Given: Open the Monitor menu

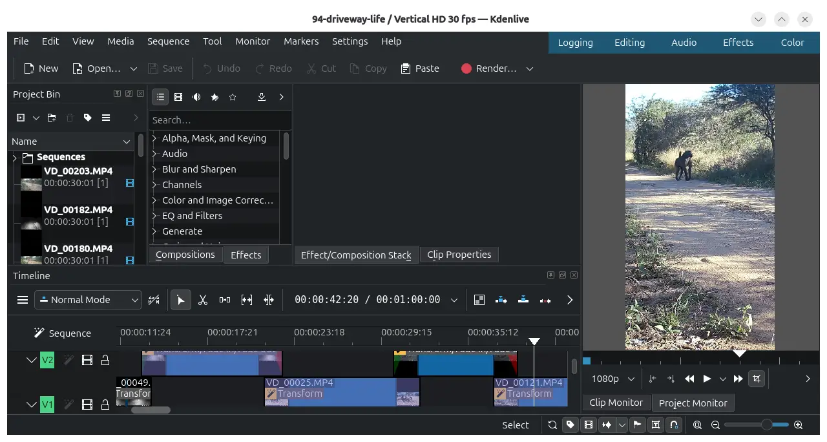Looking at the screenshot, I should pos(253,41).
